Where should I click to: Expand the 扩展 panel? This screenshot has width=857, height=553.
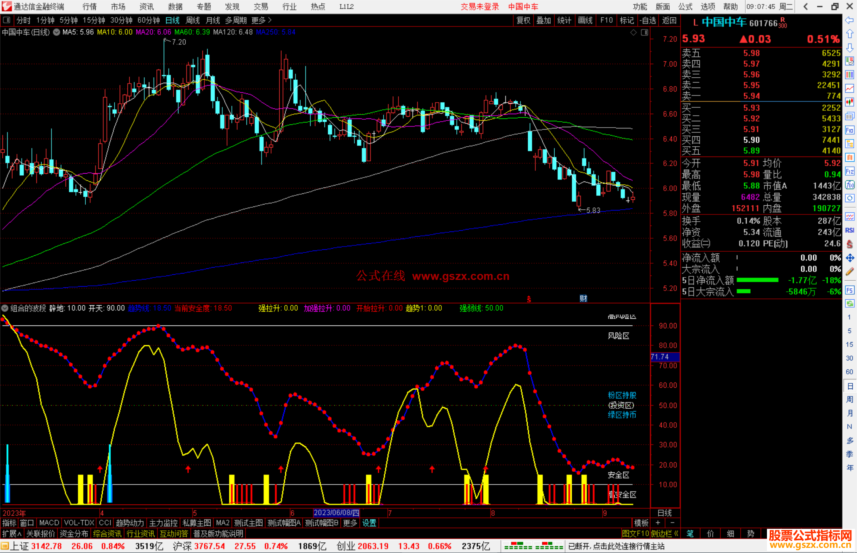coord(12,534)
